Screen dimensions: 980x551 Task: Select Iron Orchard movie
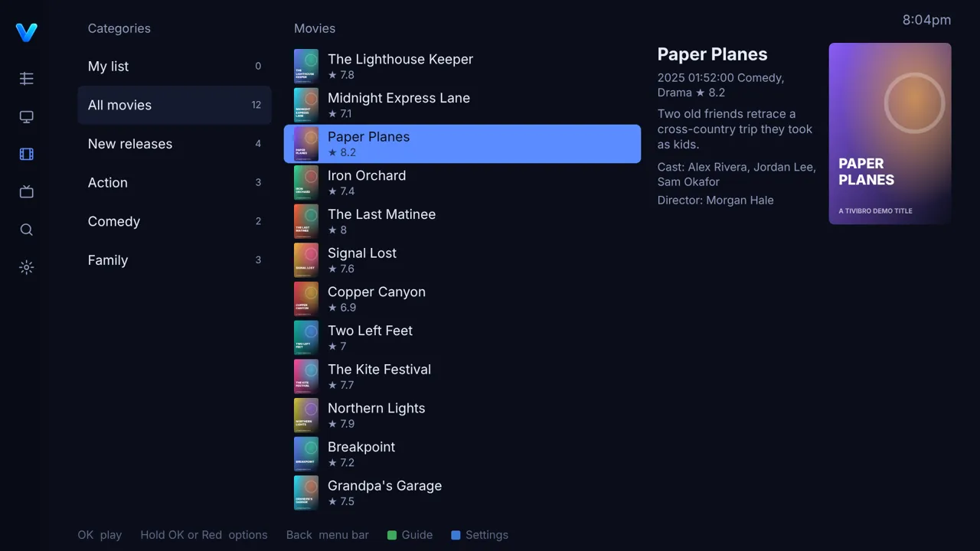[x=462, y=183]
